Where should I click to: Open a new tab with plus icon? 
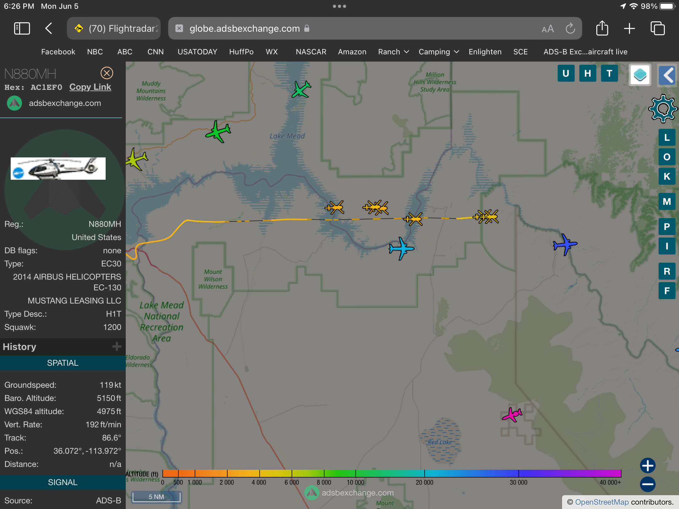pyautogui.click(x=629, y=29)
